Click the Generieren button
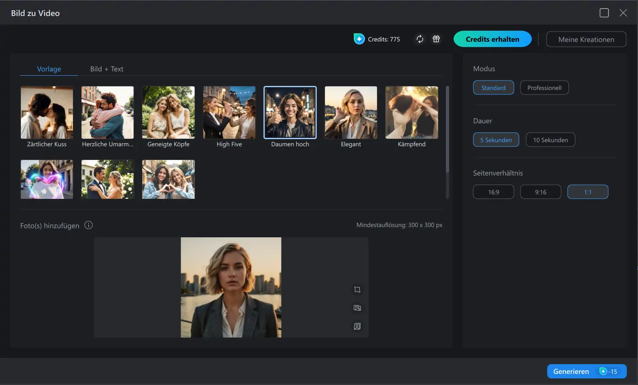Screen dimensions: 638x385 [587, 371]
